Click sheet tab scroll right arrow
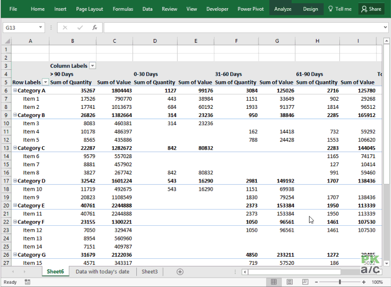 pos(24,272)
